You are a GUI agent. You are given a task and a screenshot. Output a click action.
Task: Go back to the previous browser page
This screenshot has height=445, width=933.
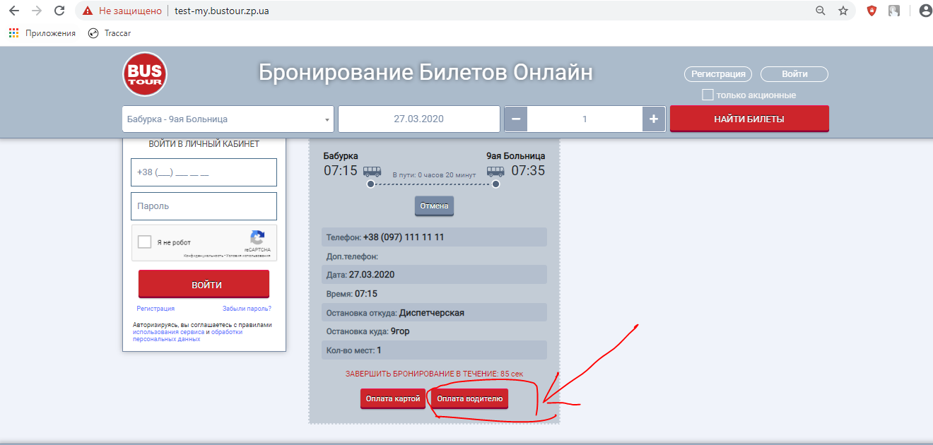tap(14, 11)
